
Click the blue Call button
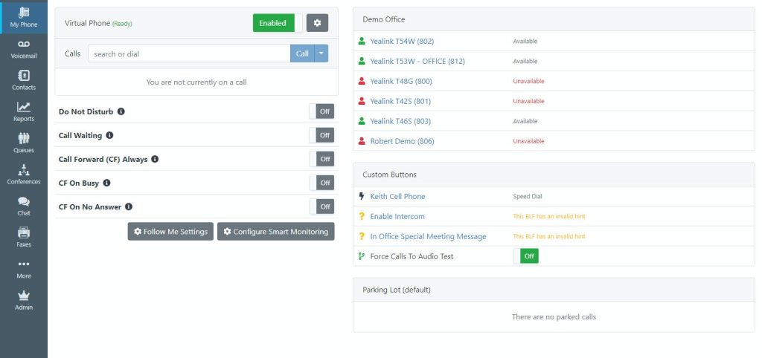pyautogui.click(x=302, y=53)
